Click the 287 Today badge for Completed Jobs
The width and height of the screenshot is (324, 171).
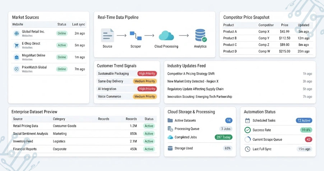pyautogui.click(x=223, y=137)
